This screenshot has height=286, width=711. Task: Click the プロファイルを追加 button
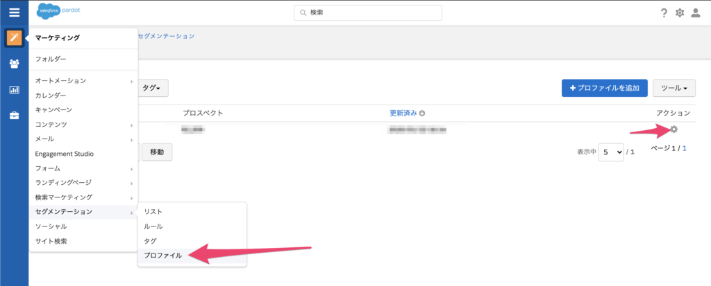click(x=604, y=88)
